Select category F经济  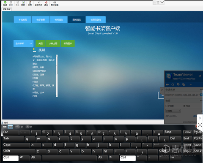pos(35,82)
